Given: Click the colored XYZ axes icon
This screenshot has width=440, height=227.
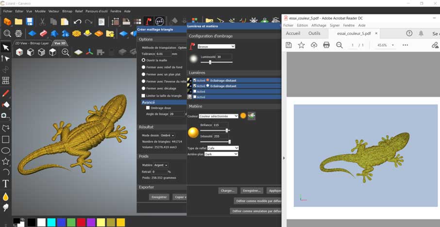Looking at the screenshot, I should click(89, 52).
